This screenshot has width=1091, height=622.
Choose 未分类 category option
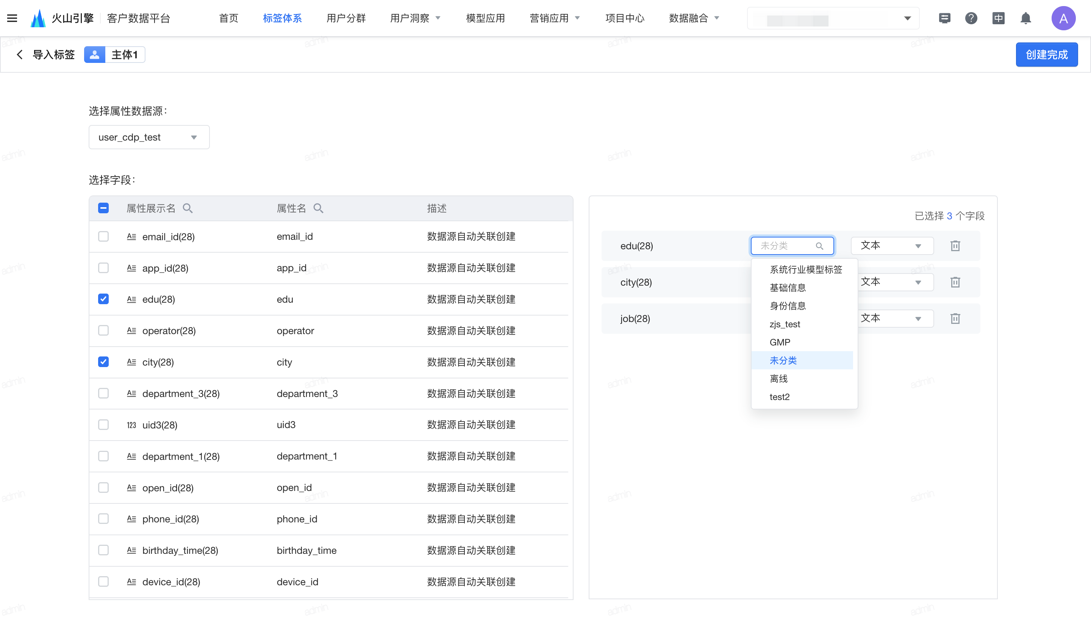point(802,361)
